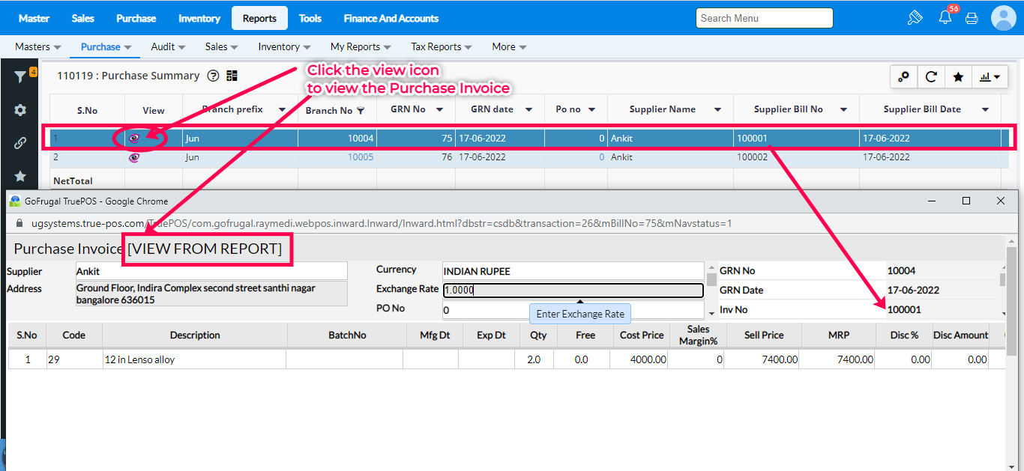Open help for Purchase Summary report
The height and width of the screenshot is (471, 1024).
213,76
